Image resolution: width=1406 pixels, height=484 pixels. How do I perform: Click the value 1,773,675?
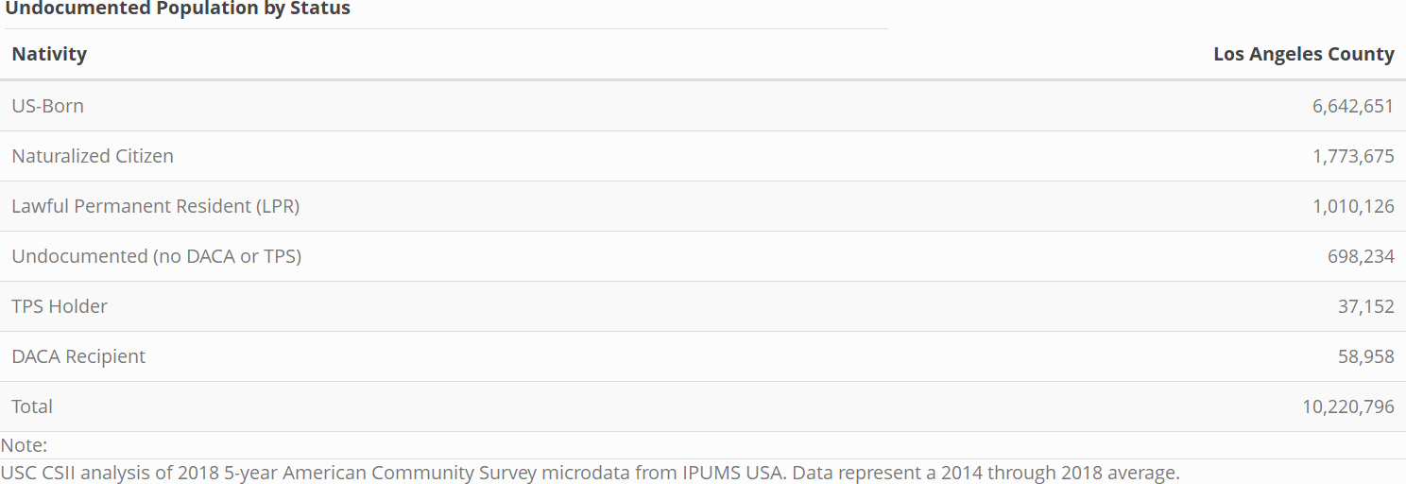pyautogui.click(x=1353, y=156)
